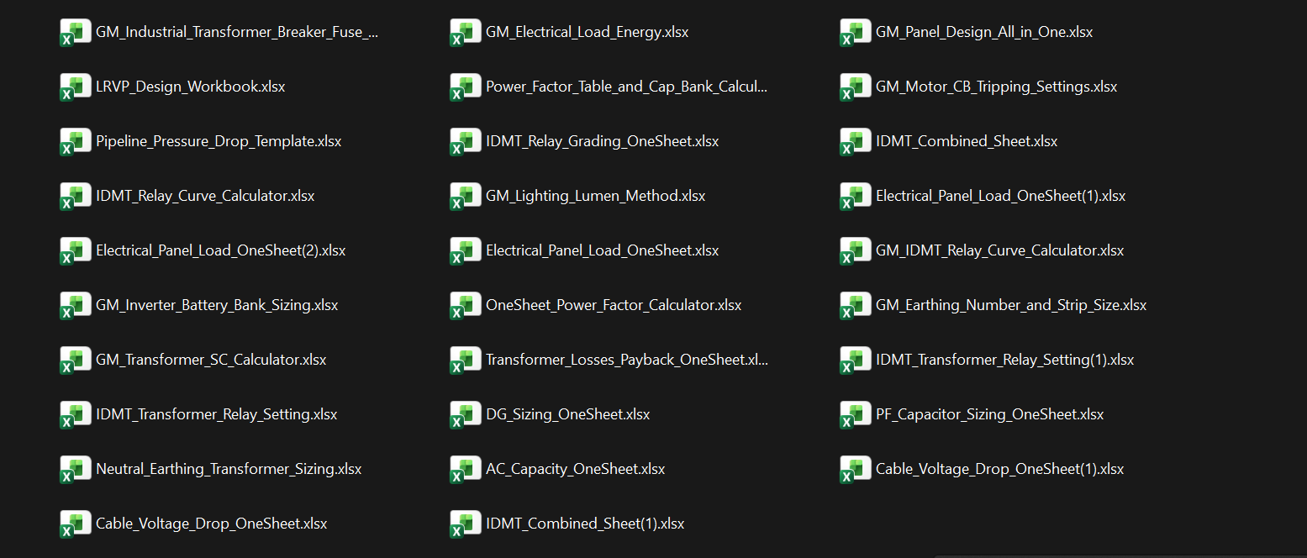Select the Excel icon for Neutral_Earthing_Transformer_Sizing.xlsx
Viewport: 1307px width, 558px height.
click(75, 468)
